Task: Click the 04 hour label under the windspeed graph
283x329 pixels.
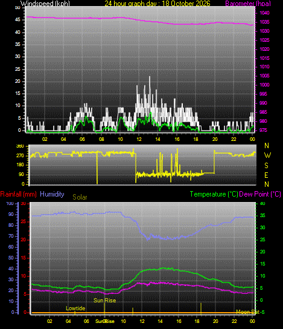Action: point(63,139)
